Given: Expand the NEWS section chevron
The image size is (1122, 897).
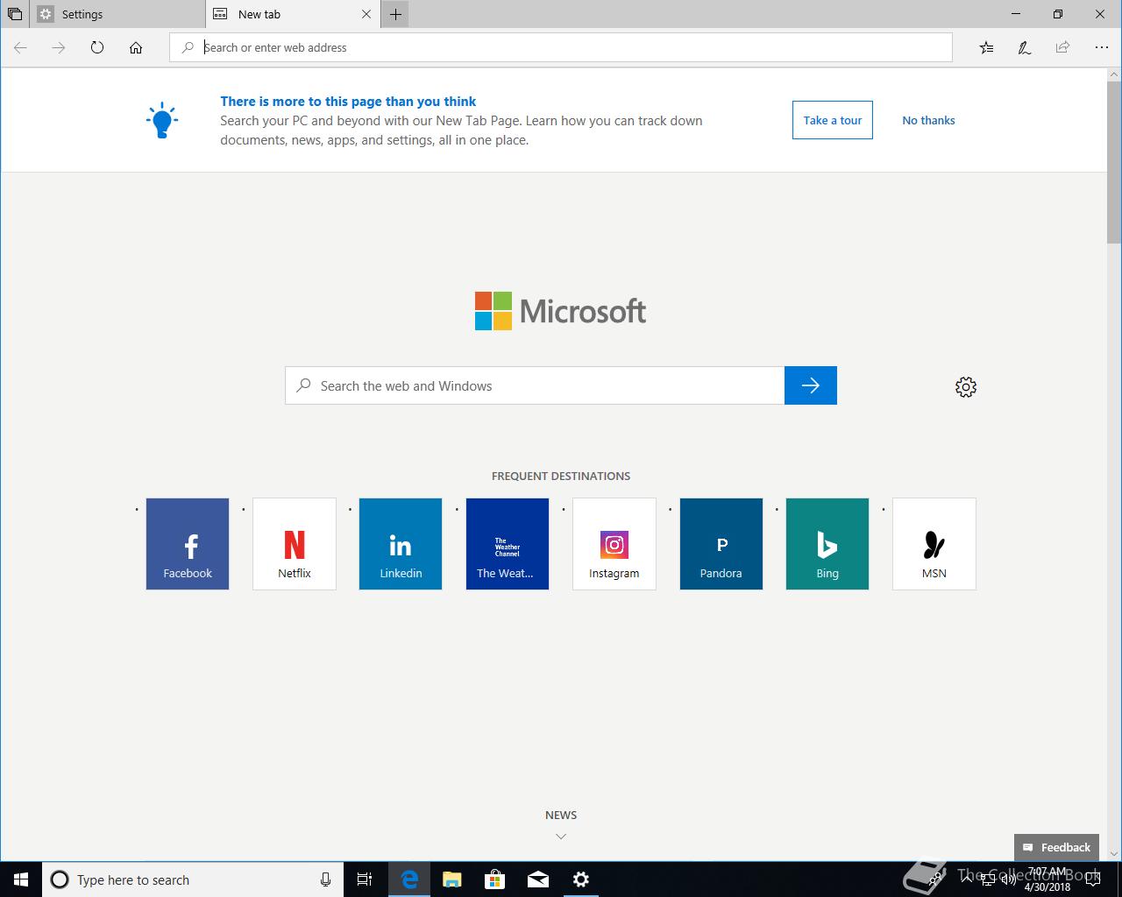Looking at the screenshot, I should coord(561,837).
